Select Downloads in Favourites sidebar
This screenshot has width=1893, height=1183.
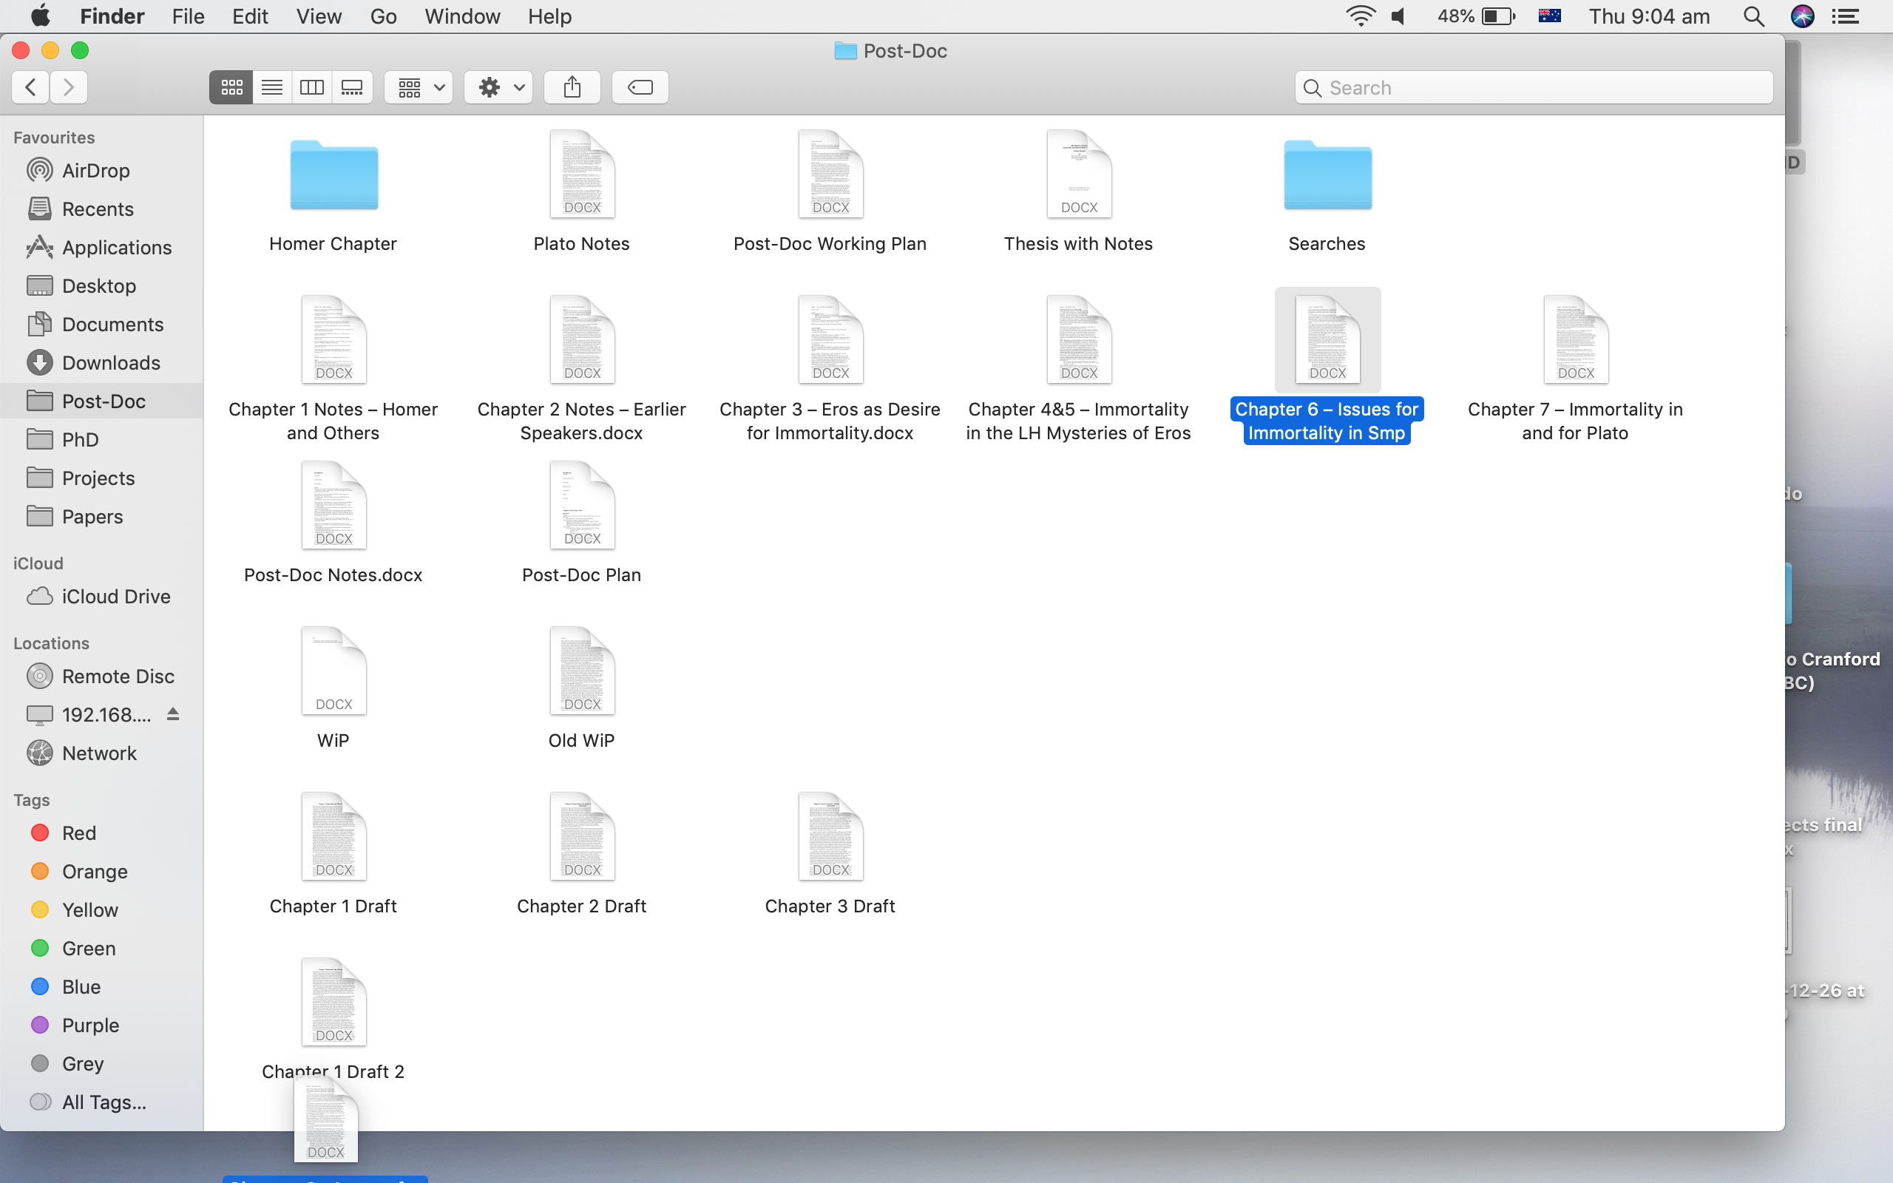coord(110,363)
